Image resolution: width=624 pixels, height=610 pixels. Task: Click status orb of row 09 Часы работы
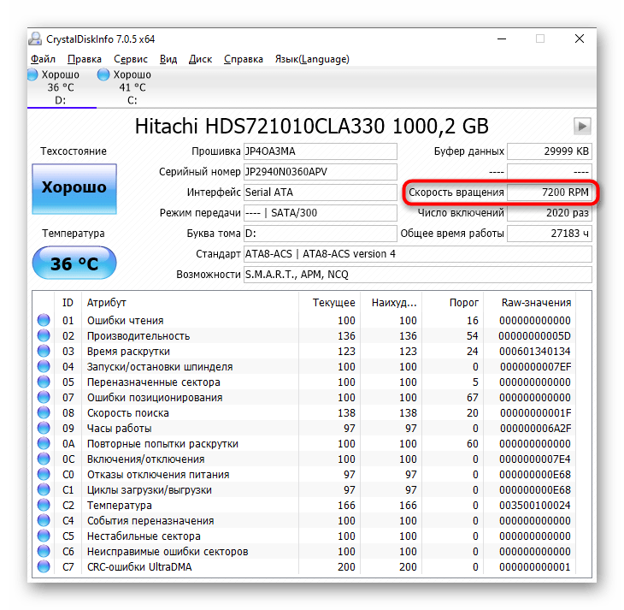[x=44, y=428]
